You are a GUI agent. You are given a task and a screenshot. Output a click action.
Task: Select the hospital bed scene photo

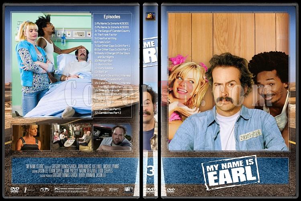(51, 65)
